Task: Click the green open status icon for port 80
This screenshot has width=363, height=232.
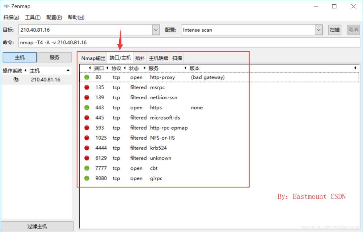Action: 87,77
